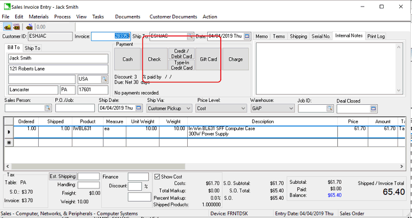The width and height of the screenshot is (412, 218).
Task: Click the Finance amount field
Action: (138, 177)
